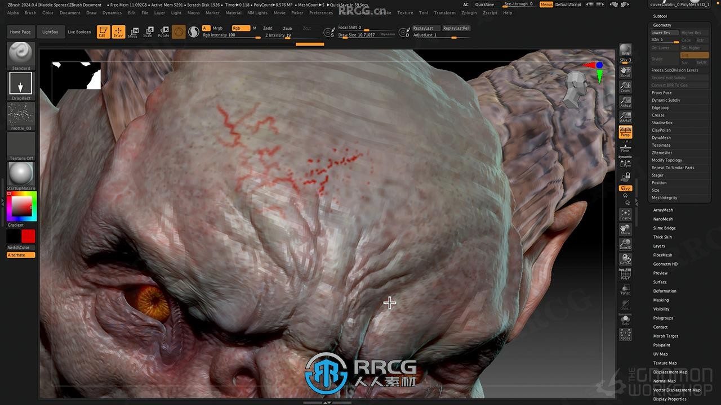Click the Zoom3D icon
This screenshot has height=405, width=721.
[x=625, y=245]
